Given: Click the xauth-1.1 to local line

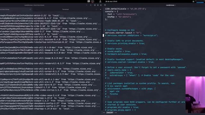Looking at the screenshot, I should coord(31,34).
